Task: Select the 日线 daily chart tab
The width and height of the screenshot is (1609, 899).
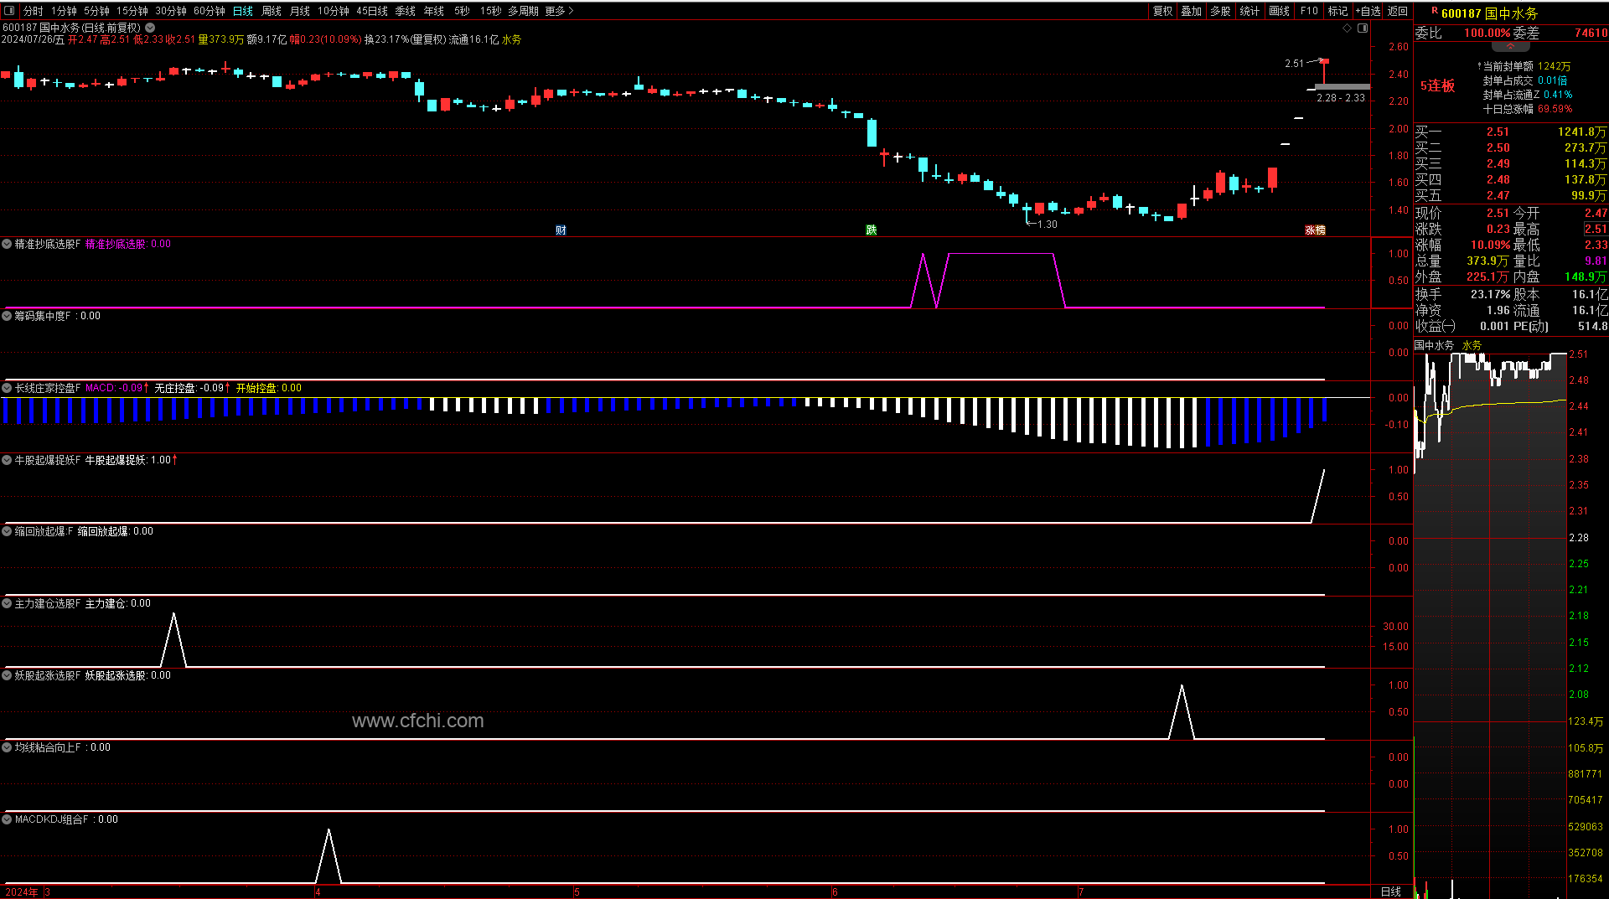Action: pyautogui.click(x=243, y=11)
